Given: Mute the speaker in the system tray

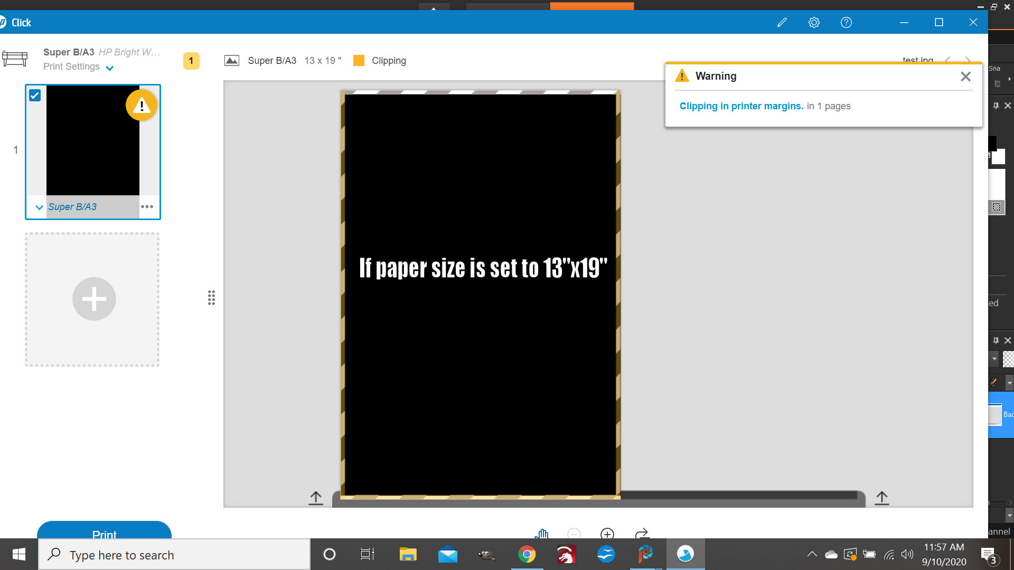Looking at the screenshot, I should tap(908, 554).
